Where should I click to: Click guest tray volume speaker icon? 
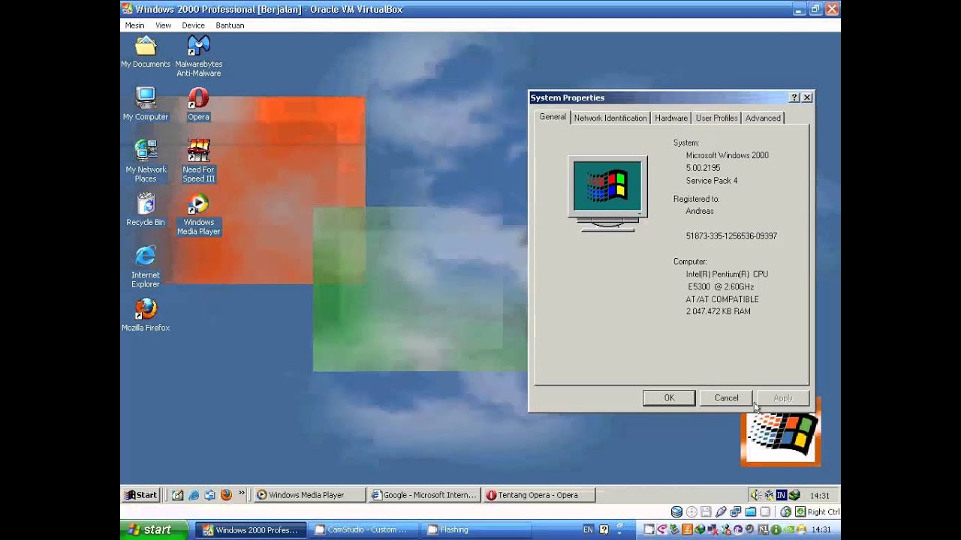click(x=755, y=495)
